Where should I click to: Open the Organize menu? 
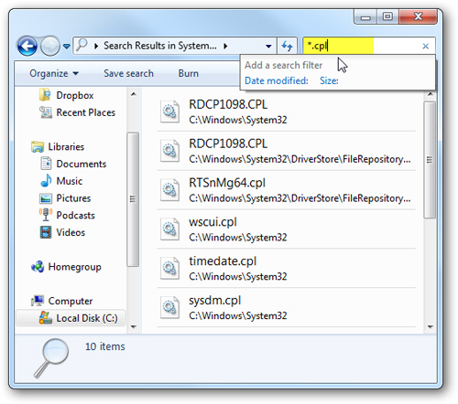click(54, 73)
